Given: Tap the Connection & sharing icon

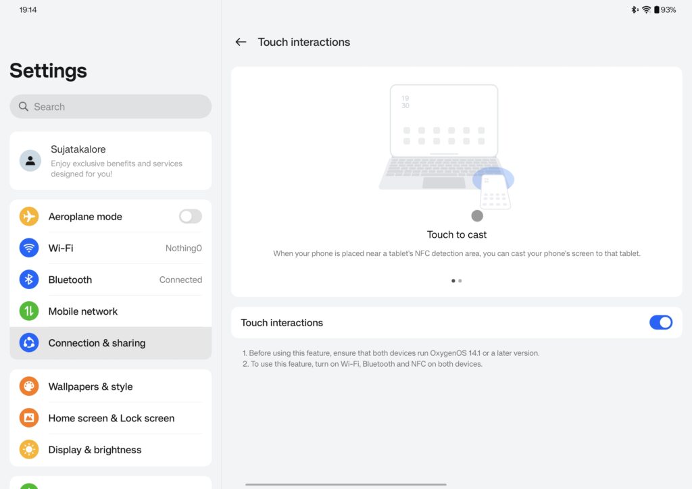Looking at the screenshot, I should [29, 342].
